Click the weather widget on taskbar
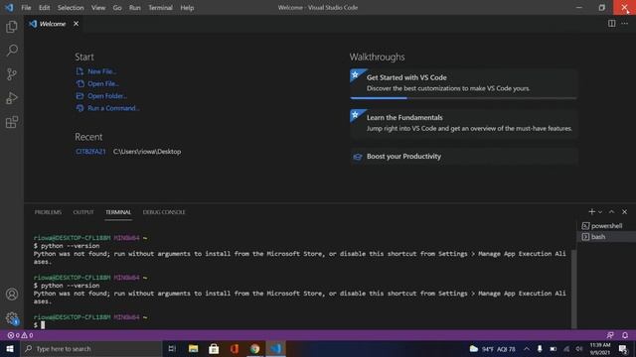This screenshot has height=357, width=636. click(x=493, y=348)
